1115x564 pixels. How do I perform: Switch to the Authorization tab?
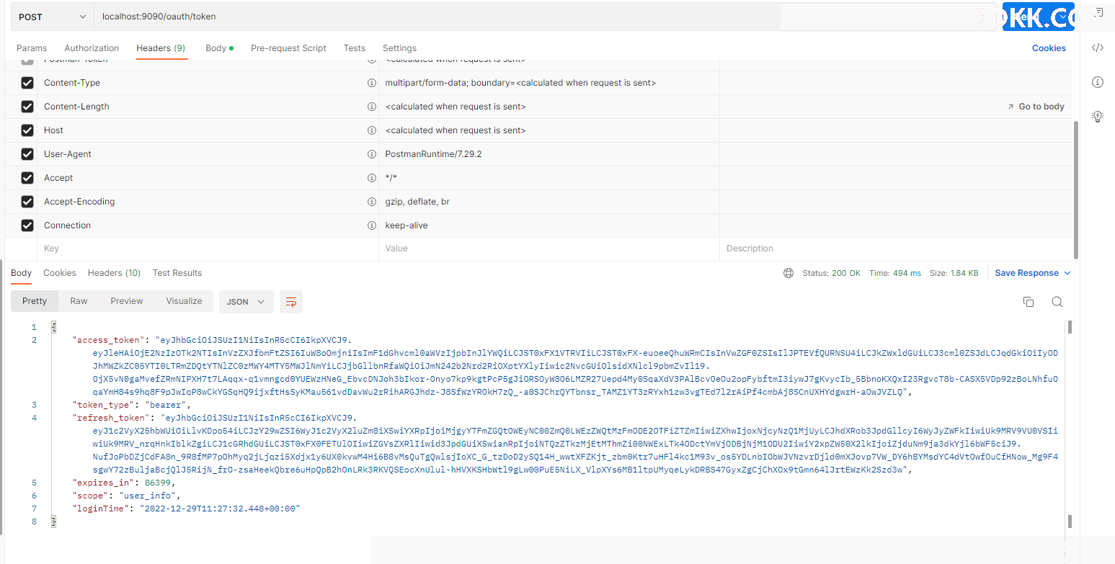[x=92, y=48]
